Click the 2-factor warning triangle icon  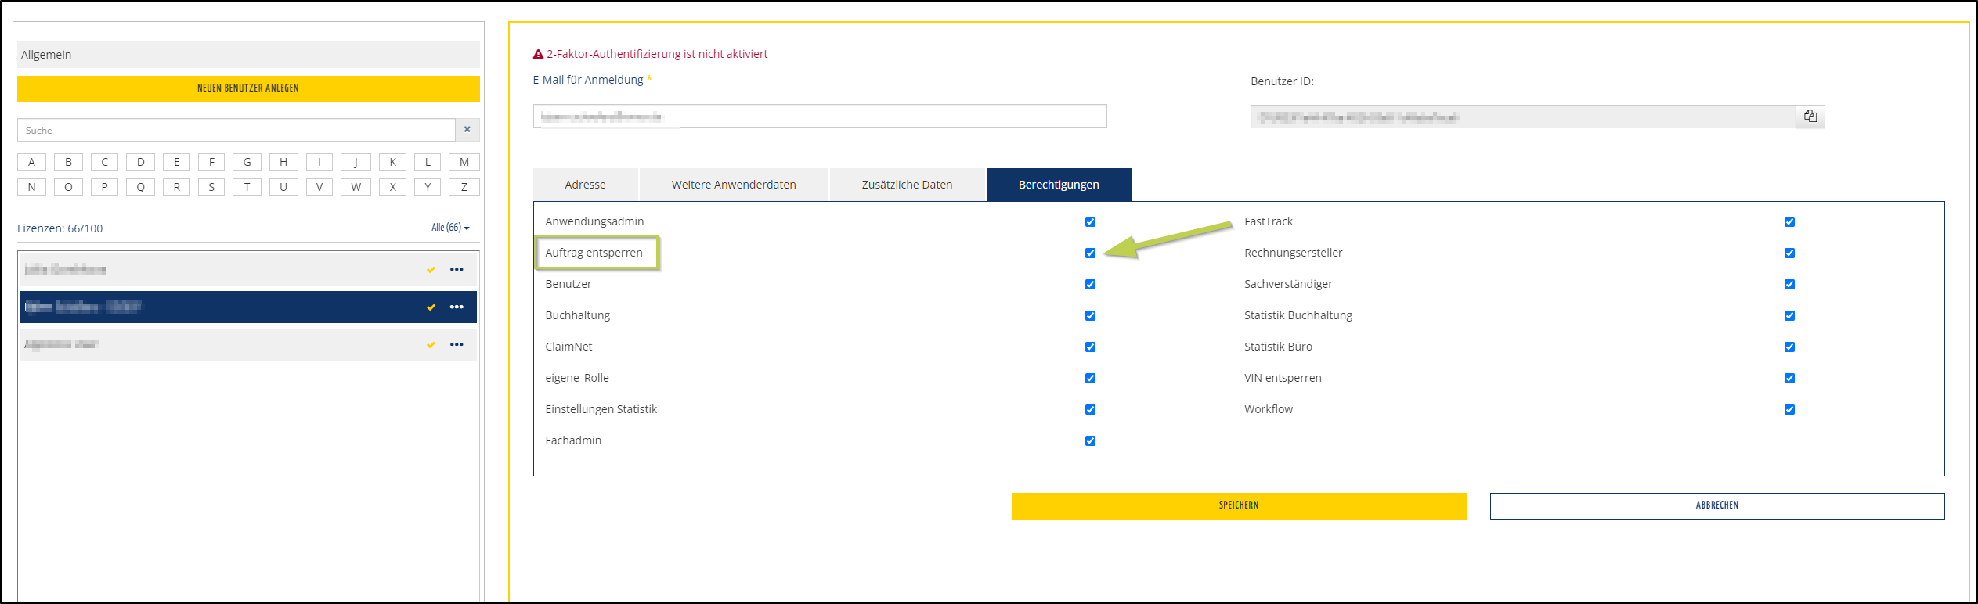click(538, 54)
